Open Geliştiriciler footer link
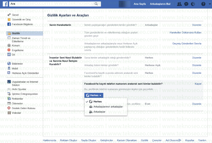The height and width of the screenshot is (143, 212). pyautogui.click(x=107, y=140)
